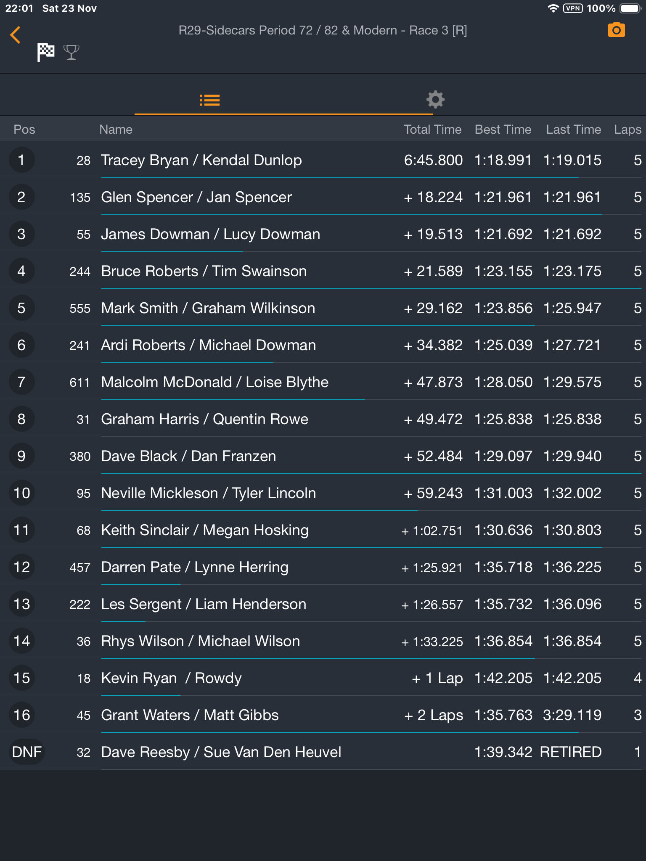This screenshot has width=646, height=861.
Task: Sort by Total Time column header
Action: coord(432,129)
